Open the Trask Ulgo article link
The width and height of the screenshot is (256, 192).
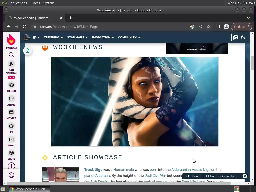coord(93,170)
